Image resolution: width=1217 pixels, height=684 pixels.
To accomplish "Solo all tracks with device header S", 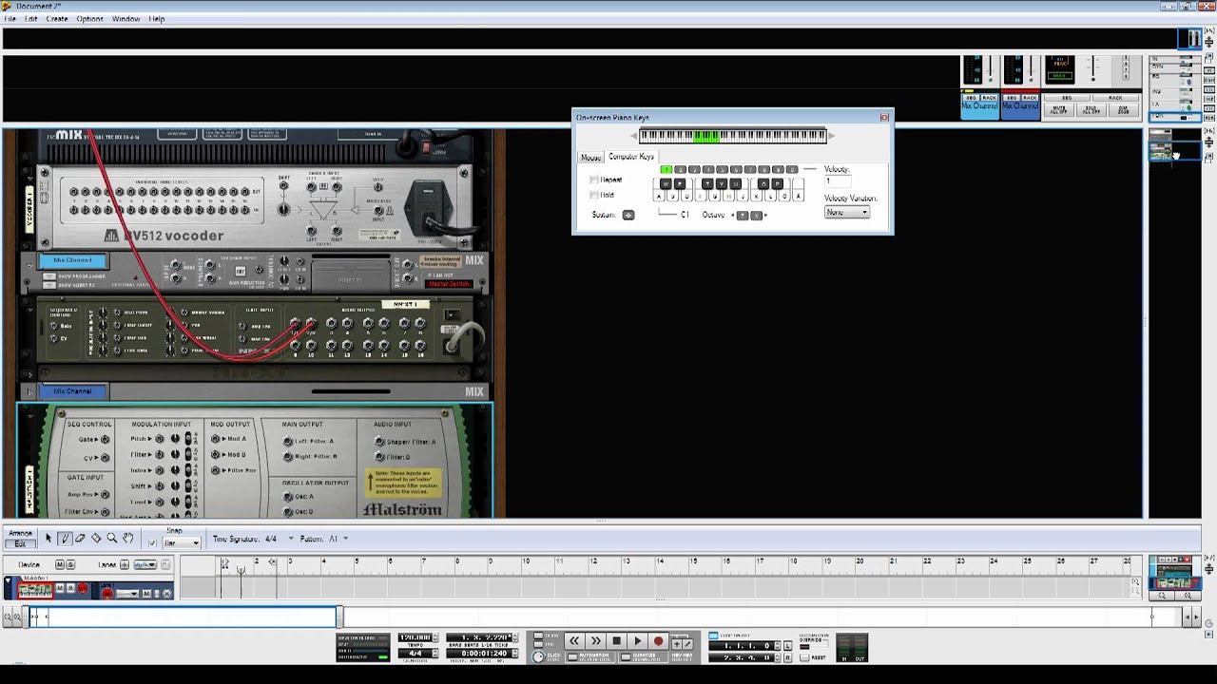I will [70, 564].
